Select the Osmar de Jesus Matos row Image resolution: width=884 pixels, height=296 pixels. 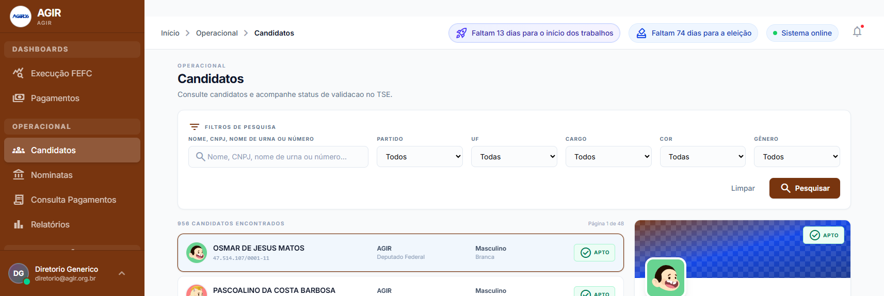click(x=400, y=253)
